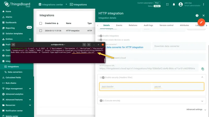Click the terminal new tab icon

[x=13, y=45]
